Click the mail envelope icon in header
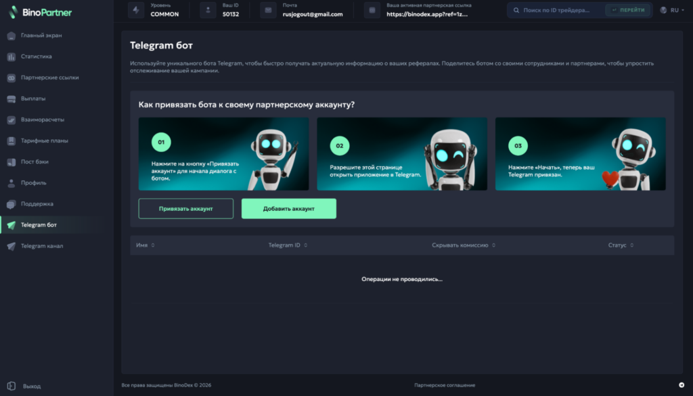The width and height of the screenshot is (693, 396). [268, 9]
